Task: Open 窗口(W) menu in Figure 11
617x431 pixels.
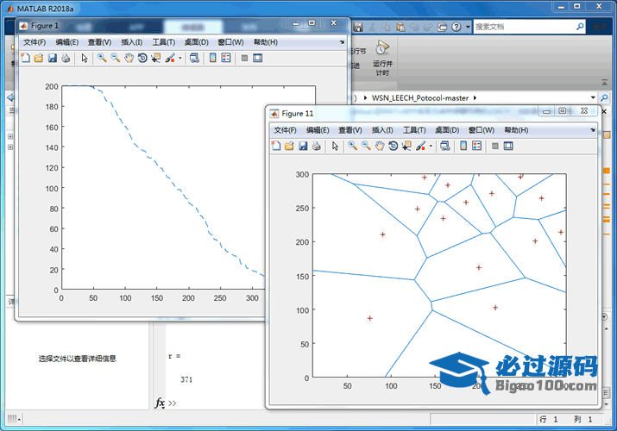Action: [482, 130]
